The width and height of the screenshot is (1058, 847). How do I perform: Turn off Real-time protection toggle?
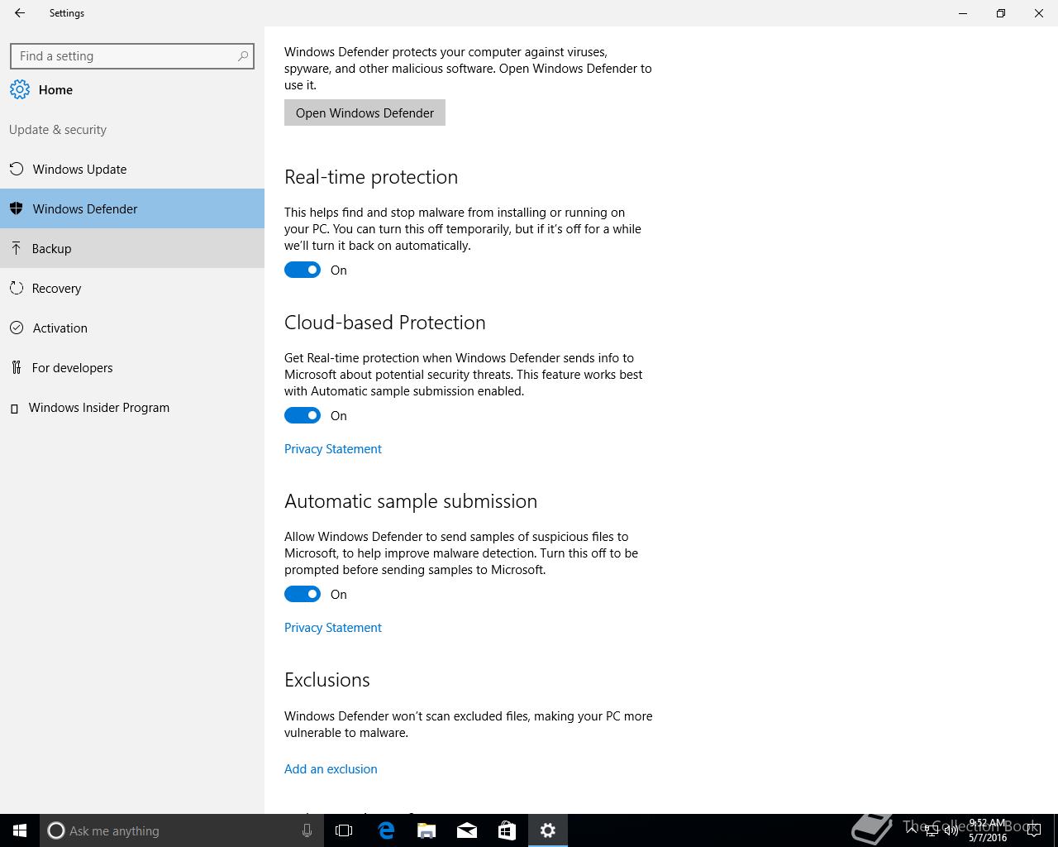coord(303,270)
